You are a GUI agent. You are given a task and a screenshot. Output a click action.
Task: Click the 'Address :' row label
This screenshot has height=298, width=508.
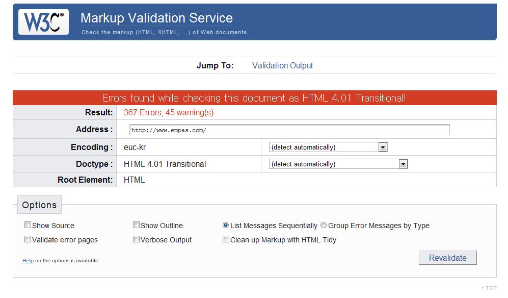(94, 130)
